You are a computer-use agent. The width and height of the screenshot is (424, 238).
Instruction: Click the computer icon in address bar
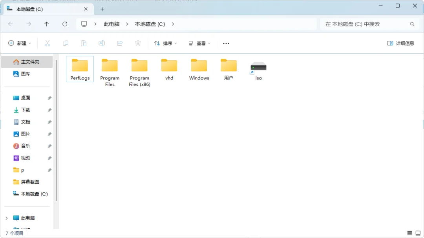click(x=84, y=24)
